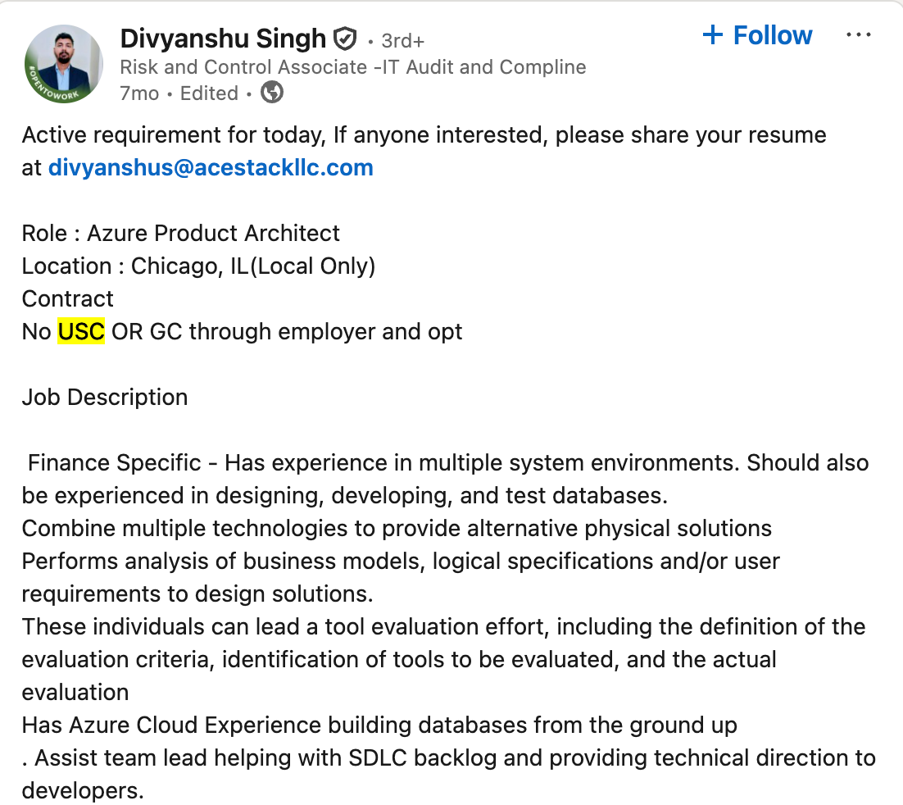Click the globe public visibility icon
The width and height of the screenshot is (903, 805).
[272, 93]
